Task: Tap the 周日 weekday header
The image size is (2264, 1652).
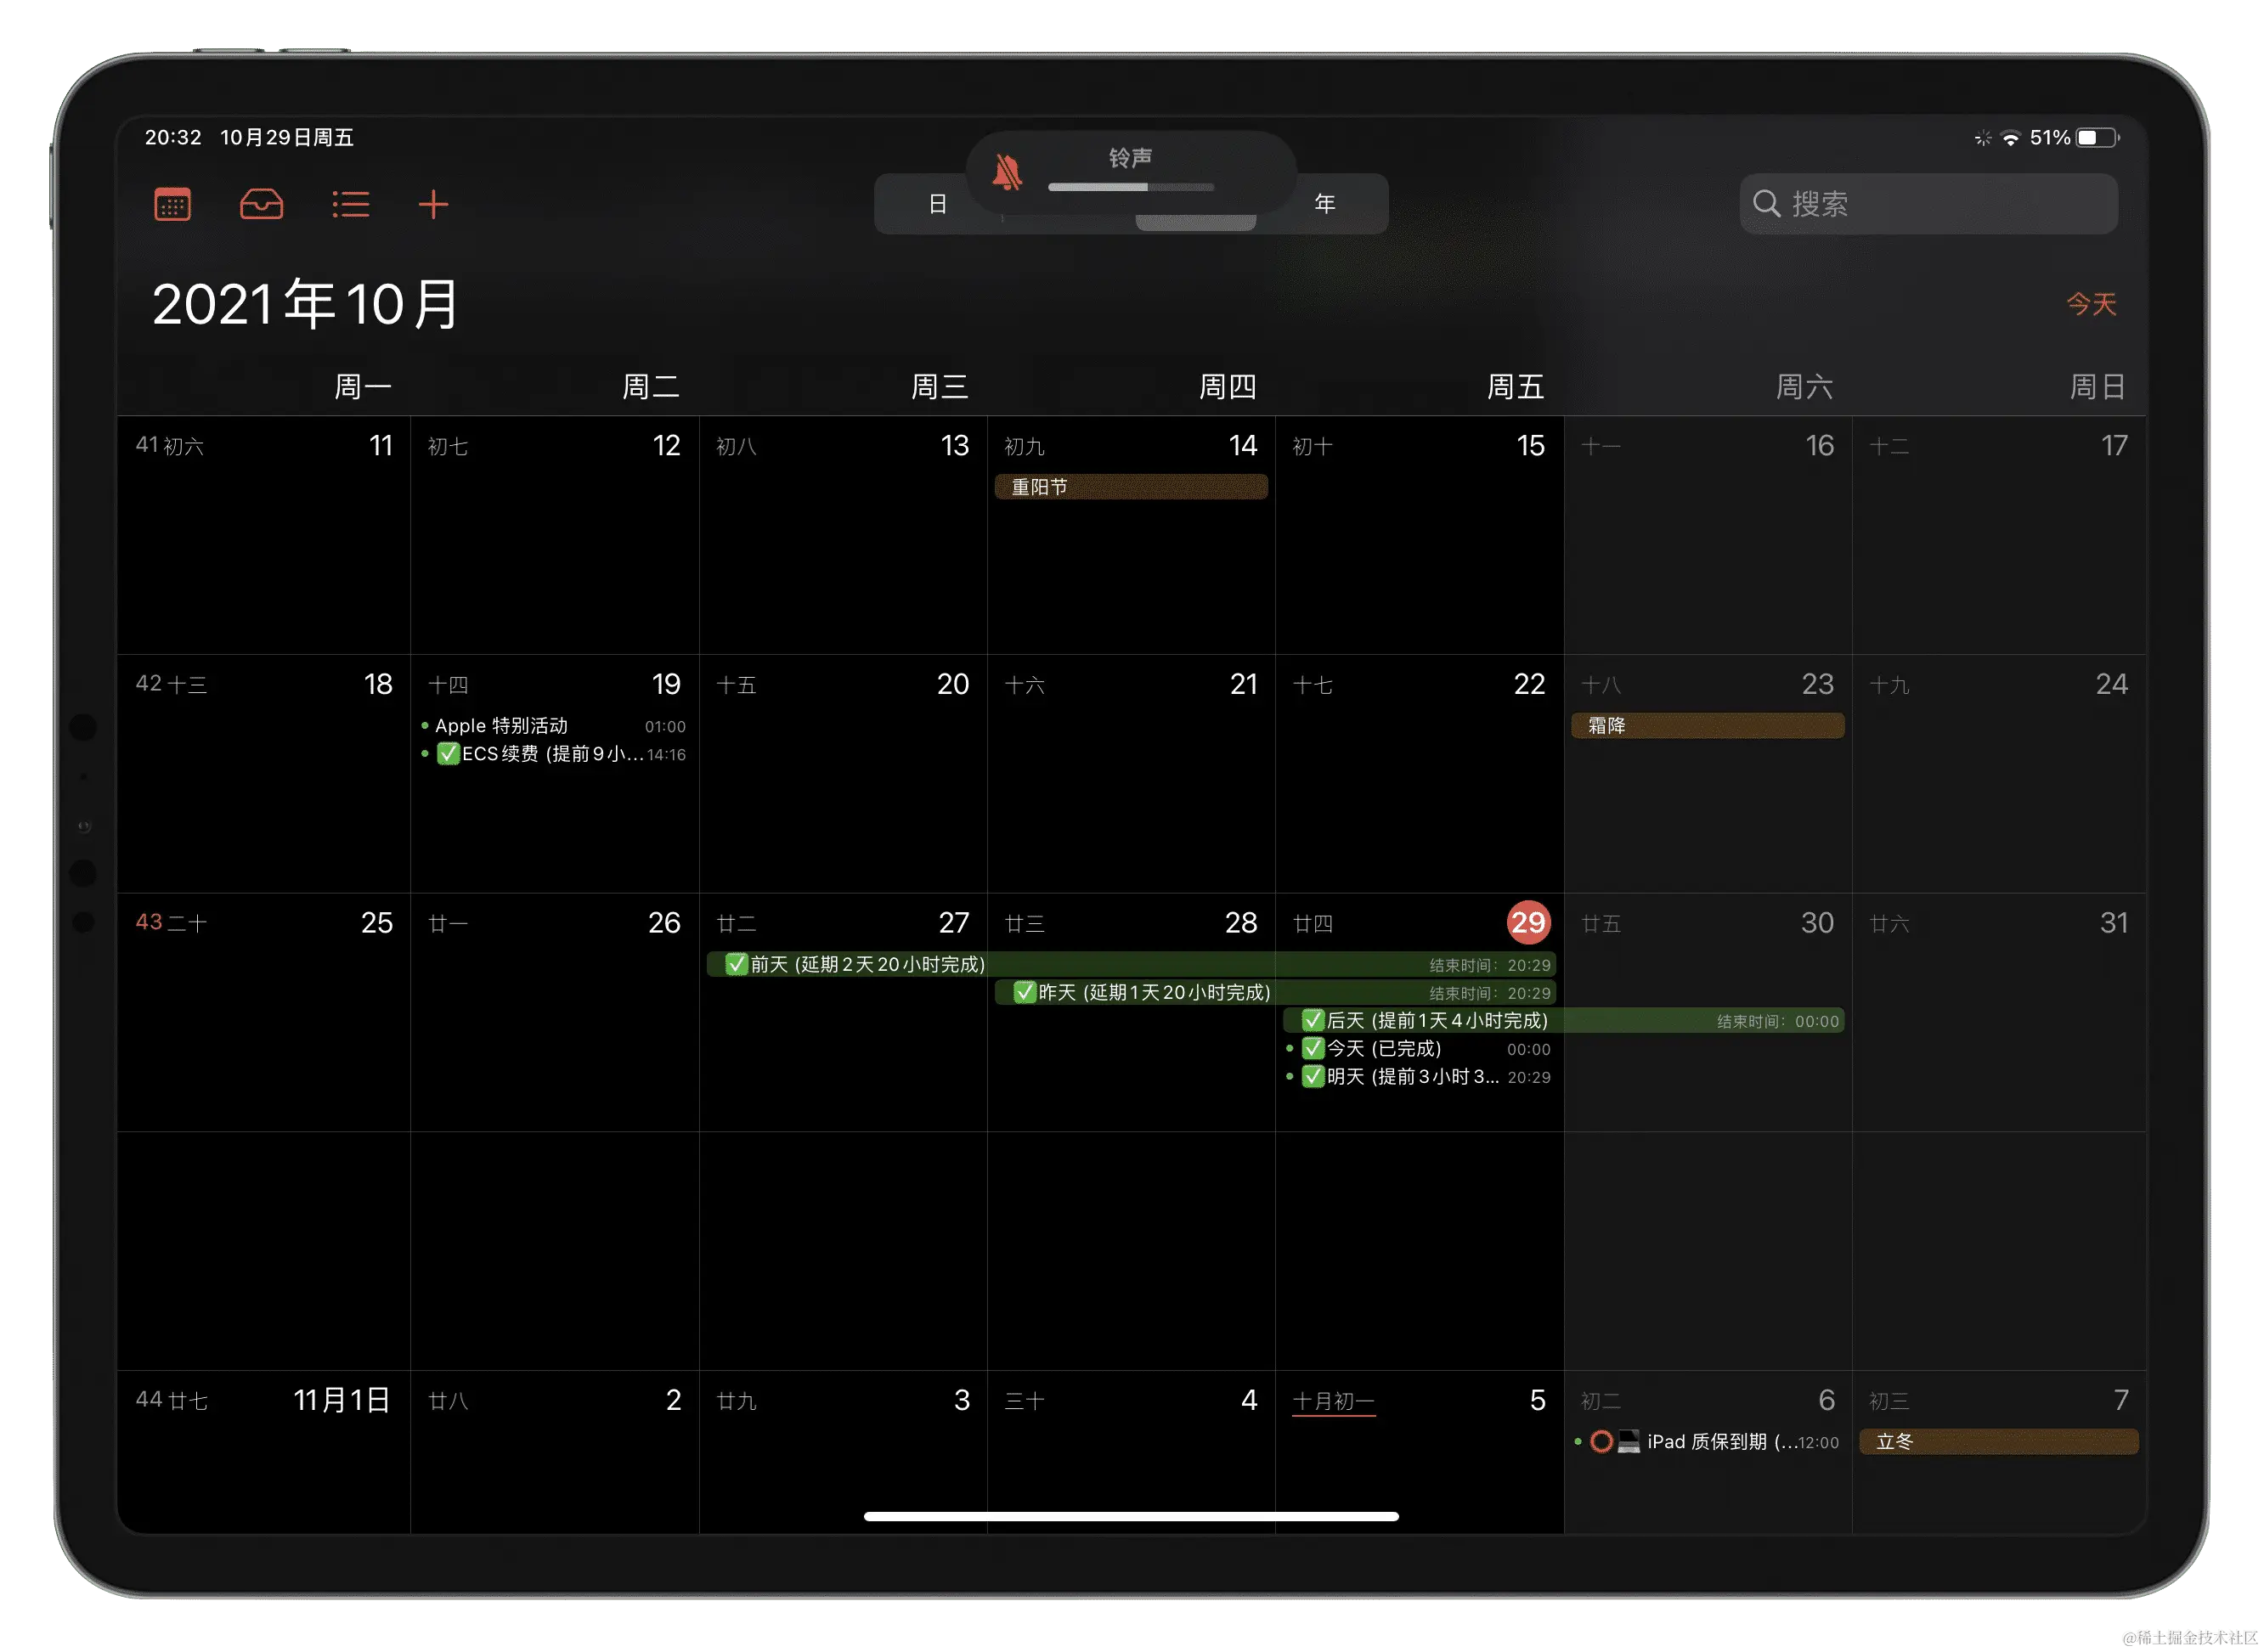Action: (x=2097, y=386)
